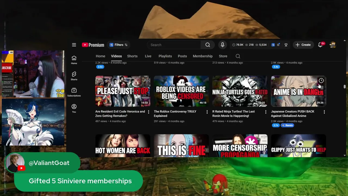Open the account avatar menu
348x196 pixels.
click(333, 45)
